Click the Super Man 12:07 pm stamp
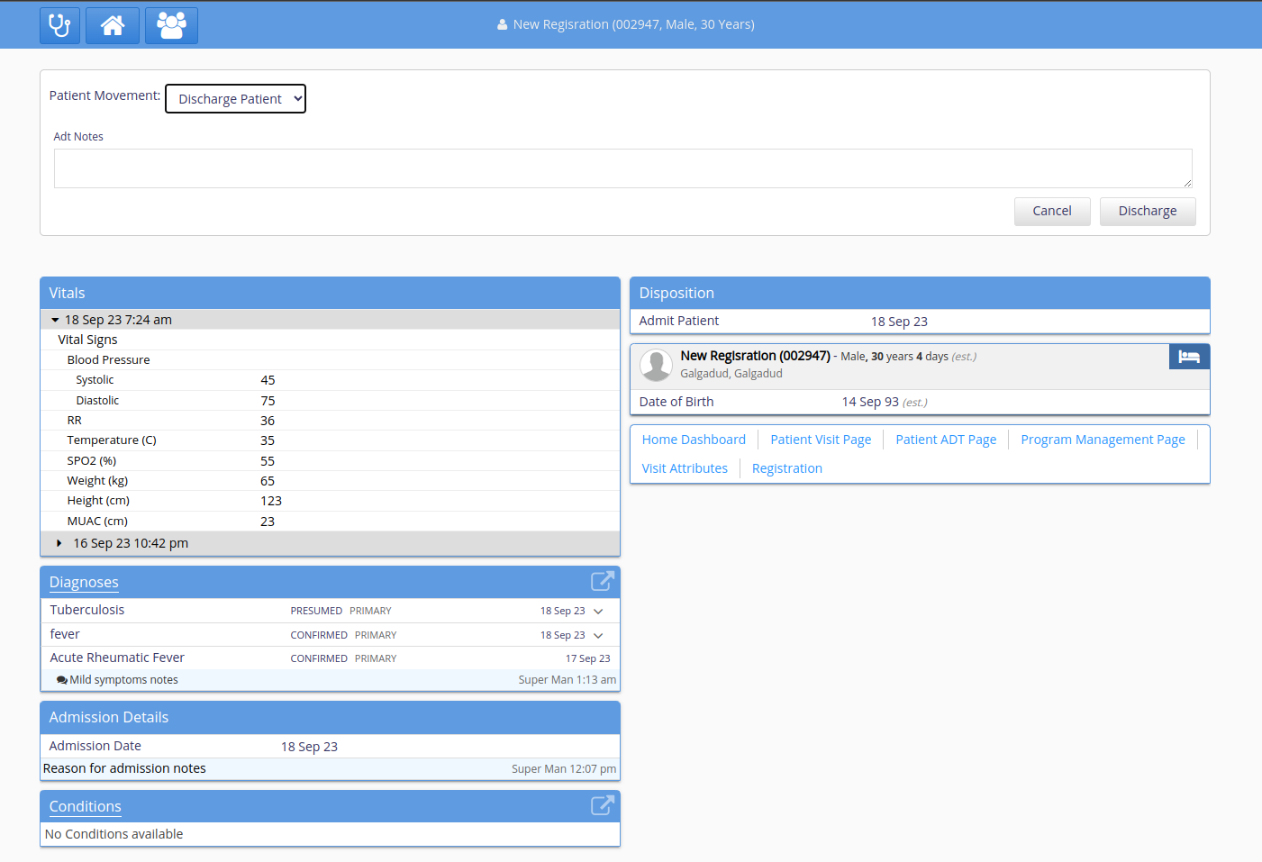 564,769
